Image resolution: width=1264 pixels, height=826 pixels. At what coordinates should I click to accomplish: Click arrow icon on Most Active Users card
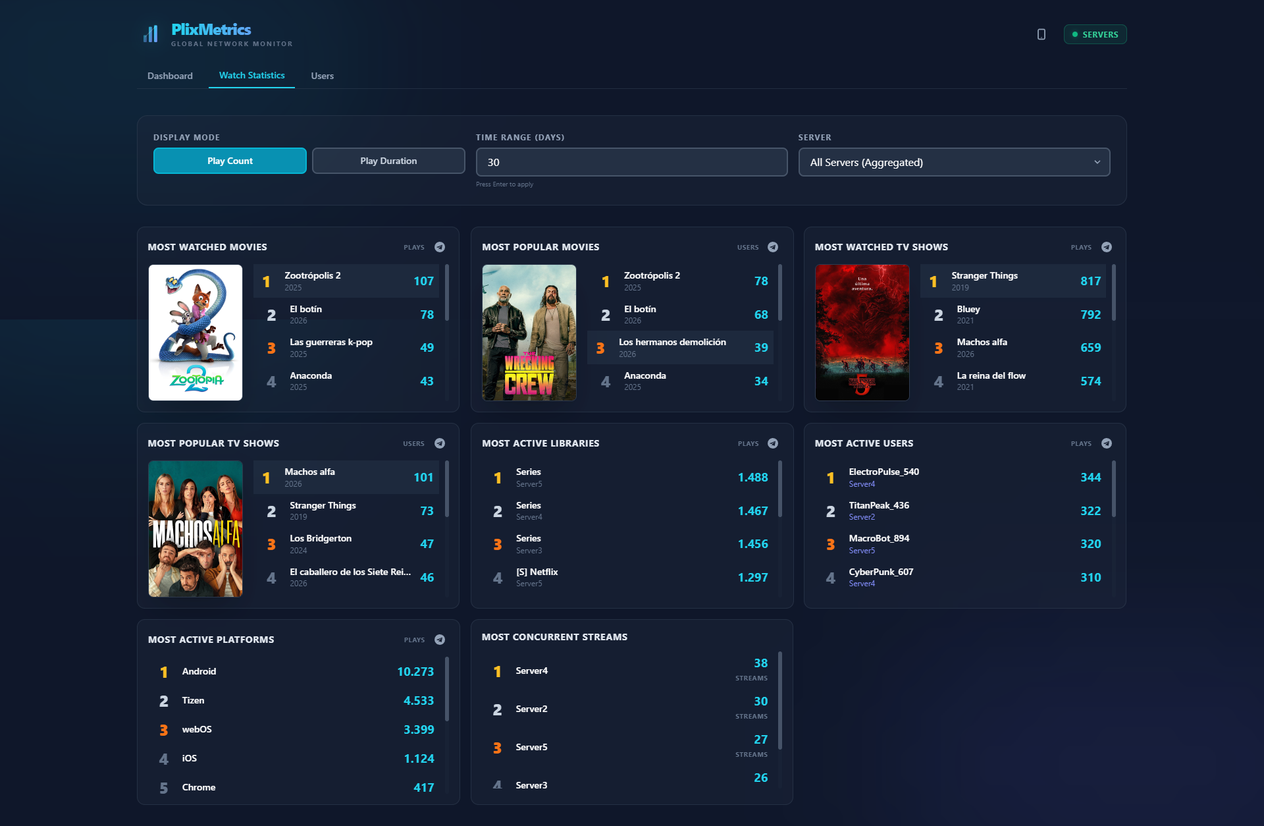point(1107,443)
